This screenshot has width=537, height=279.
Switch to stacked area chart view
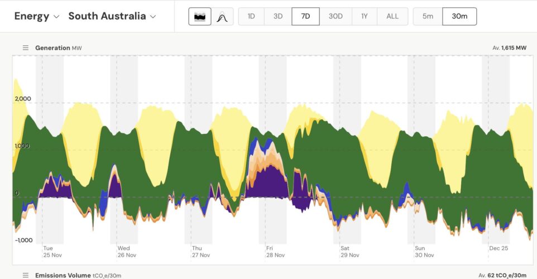tap(199, 16)
